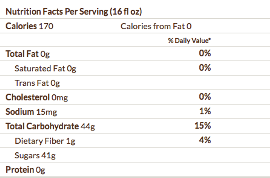This screenshot has height=178, width=270.
Task: Click the 1% daily value for Sodium
Action: pyautogui.click(x=206, y=111)
